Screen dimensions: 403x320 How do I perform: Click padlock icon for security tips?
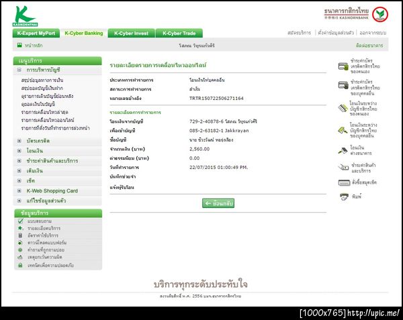point(20,265)
